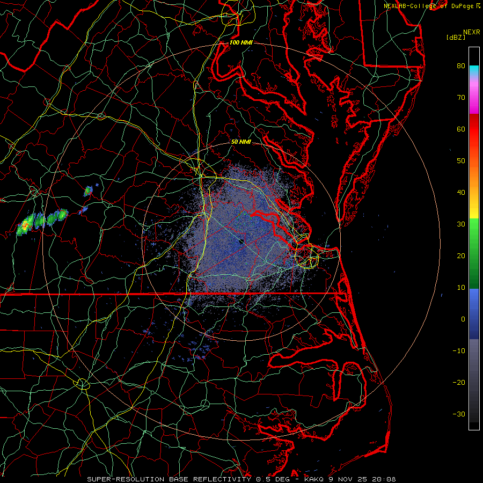Click the 70 value on the dBZ scale
Viewport: 483px width, 483px height.
[x=461, y=97]
